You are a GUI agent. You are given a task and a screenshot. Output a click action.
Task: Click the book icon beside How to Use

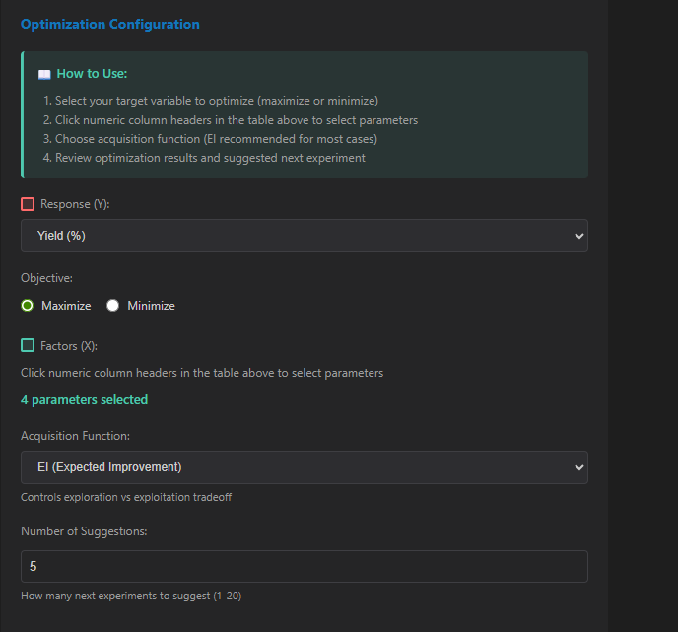click(x=44, y=74)
